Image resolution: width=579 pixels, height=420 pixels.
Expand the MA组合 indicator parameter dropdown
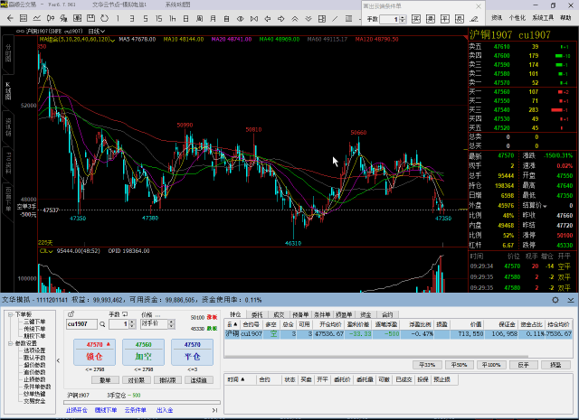pos(113,40)
